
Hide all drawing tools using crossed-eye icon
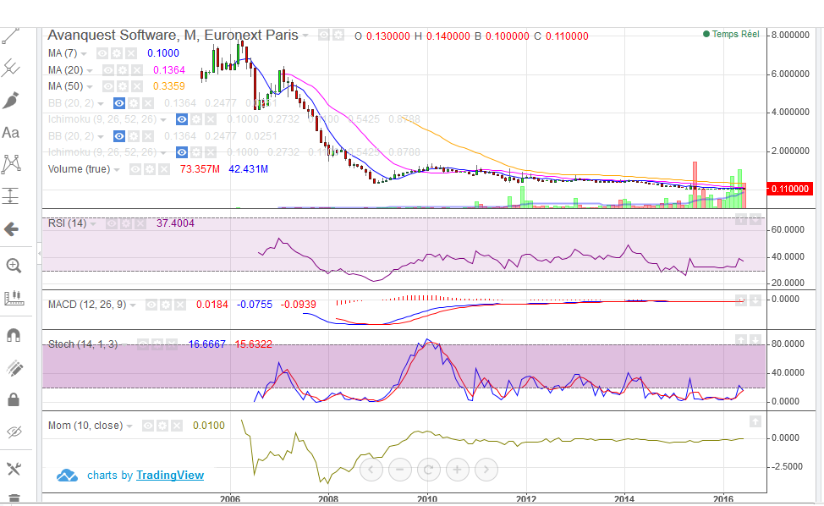coord(13,432)
